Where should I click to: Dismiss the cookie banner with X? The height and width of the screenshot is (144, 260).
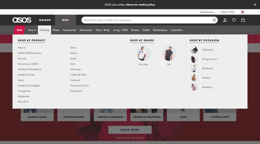pyautogui.click(x=255, y=5)
